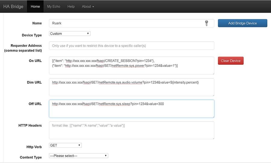Open the About menu
This screenshot has width=271, height=163.
(88, 6)
